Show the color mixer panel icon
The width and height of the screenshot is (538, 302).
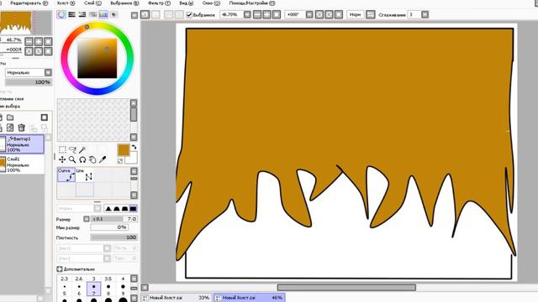[x=92, y=15]
